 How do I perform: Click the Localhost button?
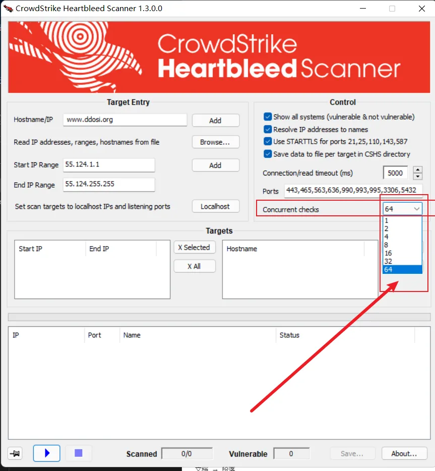(216, 206)
